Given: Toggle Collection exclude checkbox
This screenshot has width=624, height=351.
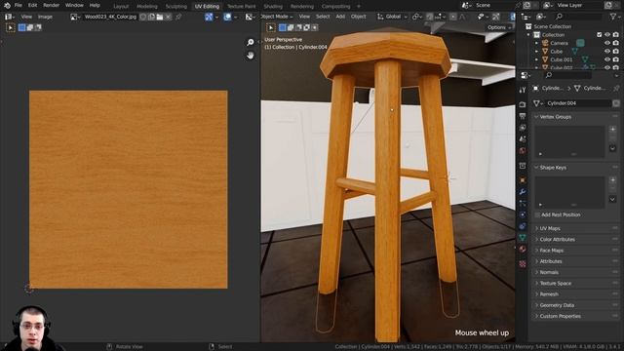Looking at the screenshot, I should pyautogui.click(x=600, y=35).
